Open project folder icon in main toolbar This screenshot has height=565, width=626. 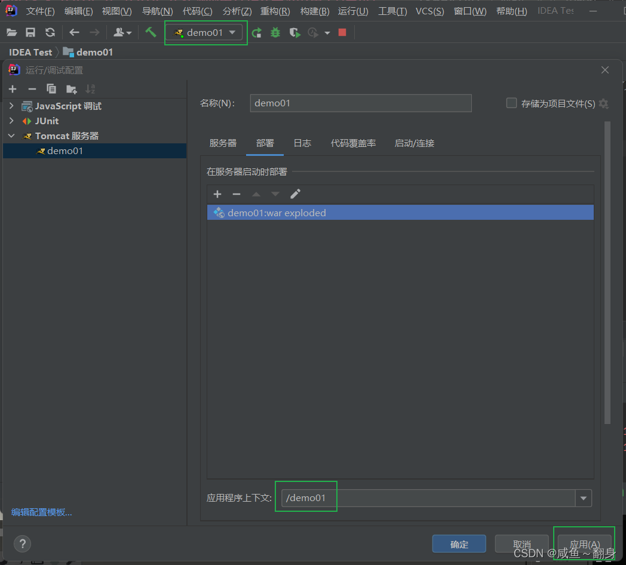click(x=11, y=32)
